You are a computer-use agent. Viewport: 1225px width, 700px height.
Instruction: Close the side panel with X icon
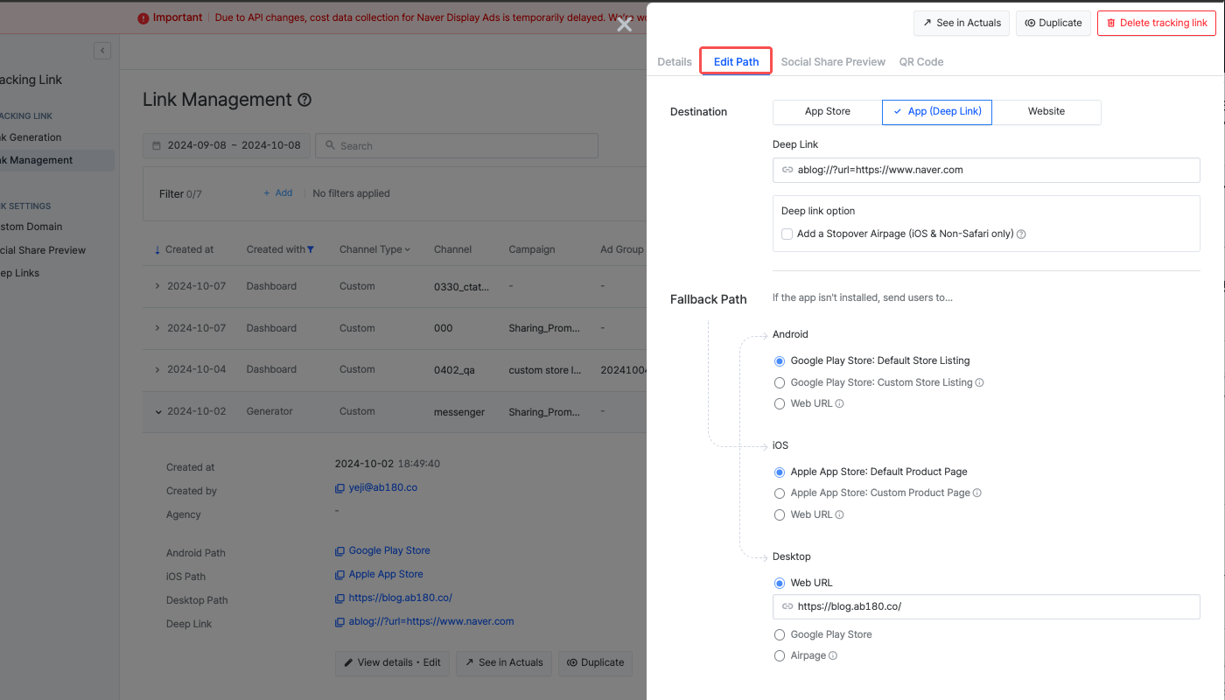(624, 24)
